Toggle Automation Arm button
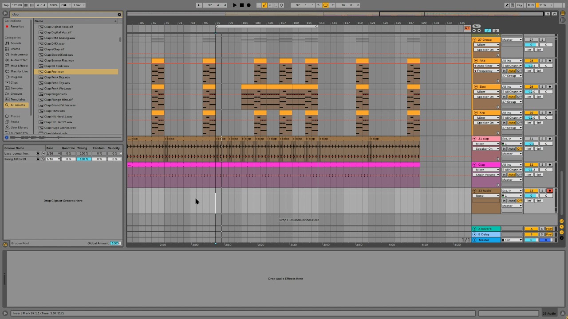Image resolution: width=568 pixels, height=319 pixels. click(265, 5)
